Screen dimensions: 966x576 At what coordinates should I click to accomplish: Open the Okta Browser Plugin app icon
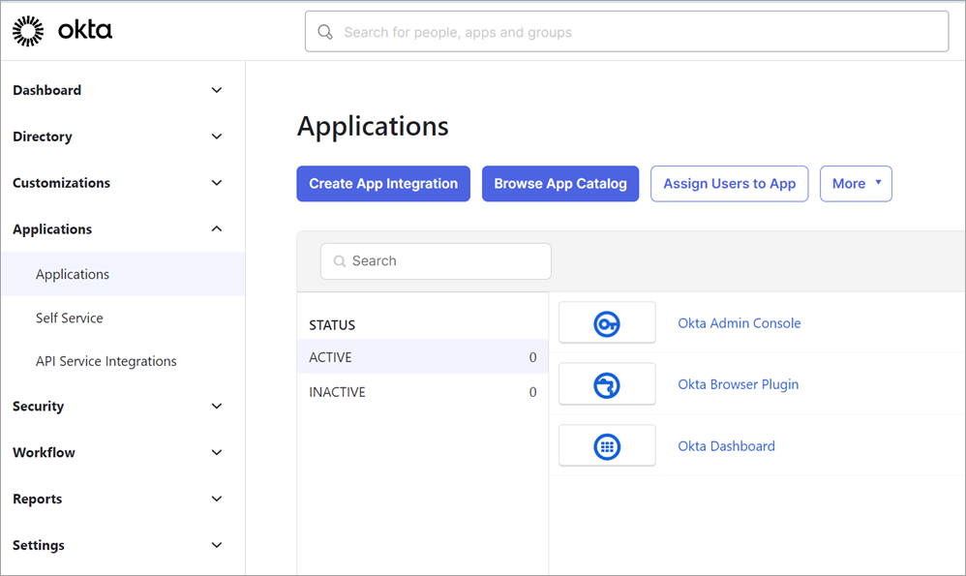pos(607,385)
